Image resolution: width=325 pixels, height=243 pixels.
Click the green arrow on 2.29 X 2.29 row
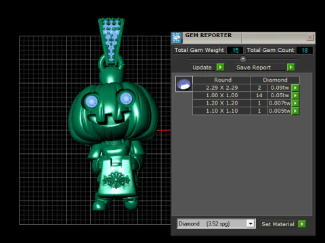295,88
